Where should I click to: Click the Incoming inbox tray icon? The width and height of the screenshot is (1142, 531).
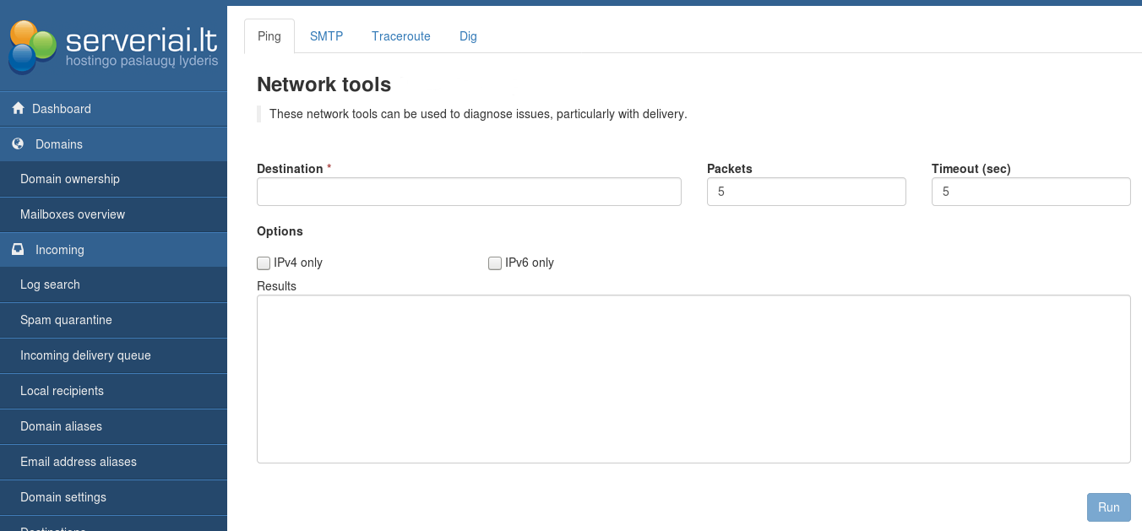tap(18, 250)
